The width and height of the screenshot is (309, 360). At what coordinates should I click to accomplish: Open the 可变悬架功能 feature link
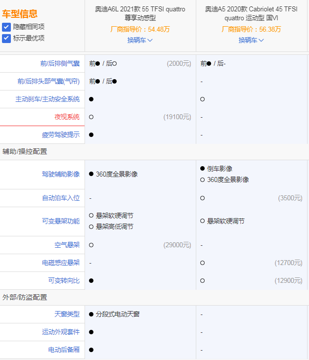(61, 221)
